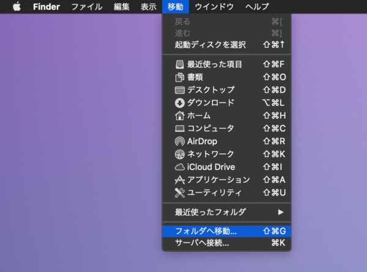Choose サーバへ接続... menu entry
This screenshot has height=272, width=367.
tap(226, 243)
